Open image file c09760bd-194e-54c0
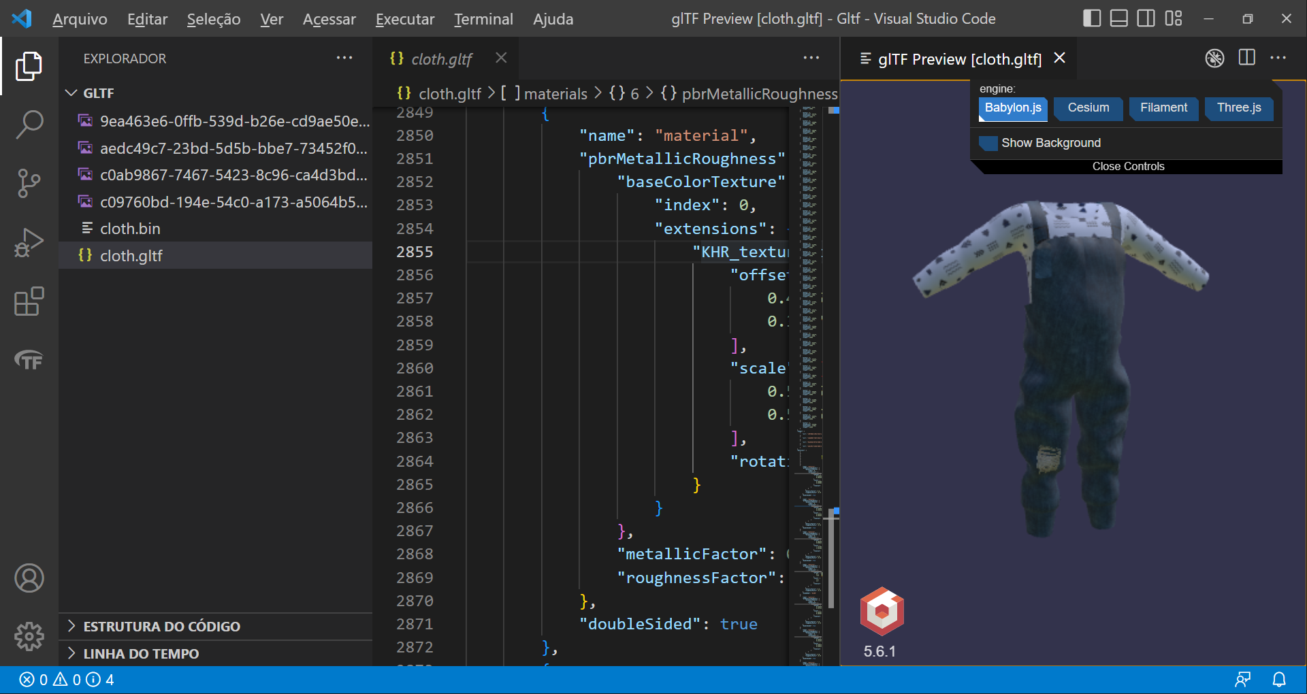Image resolution: width=1307 pixels, height=694 pixels. click(216, 202)
